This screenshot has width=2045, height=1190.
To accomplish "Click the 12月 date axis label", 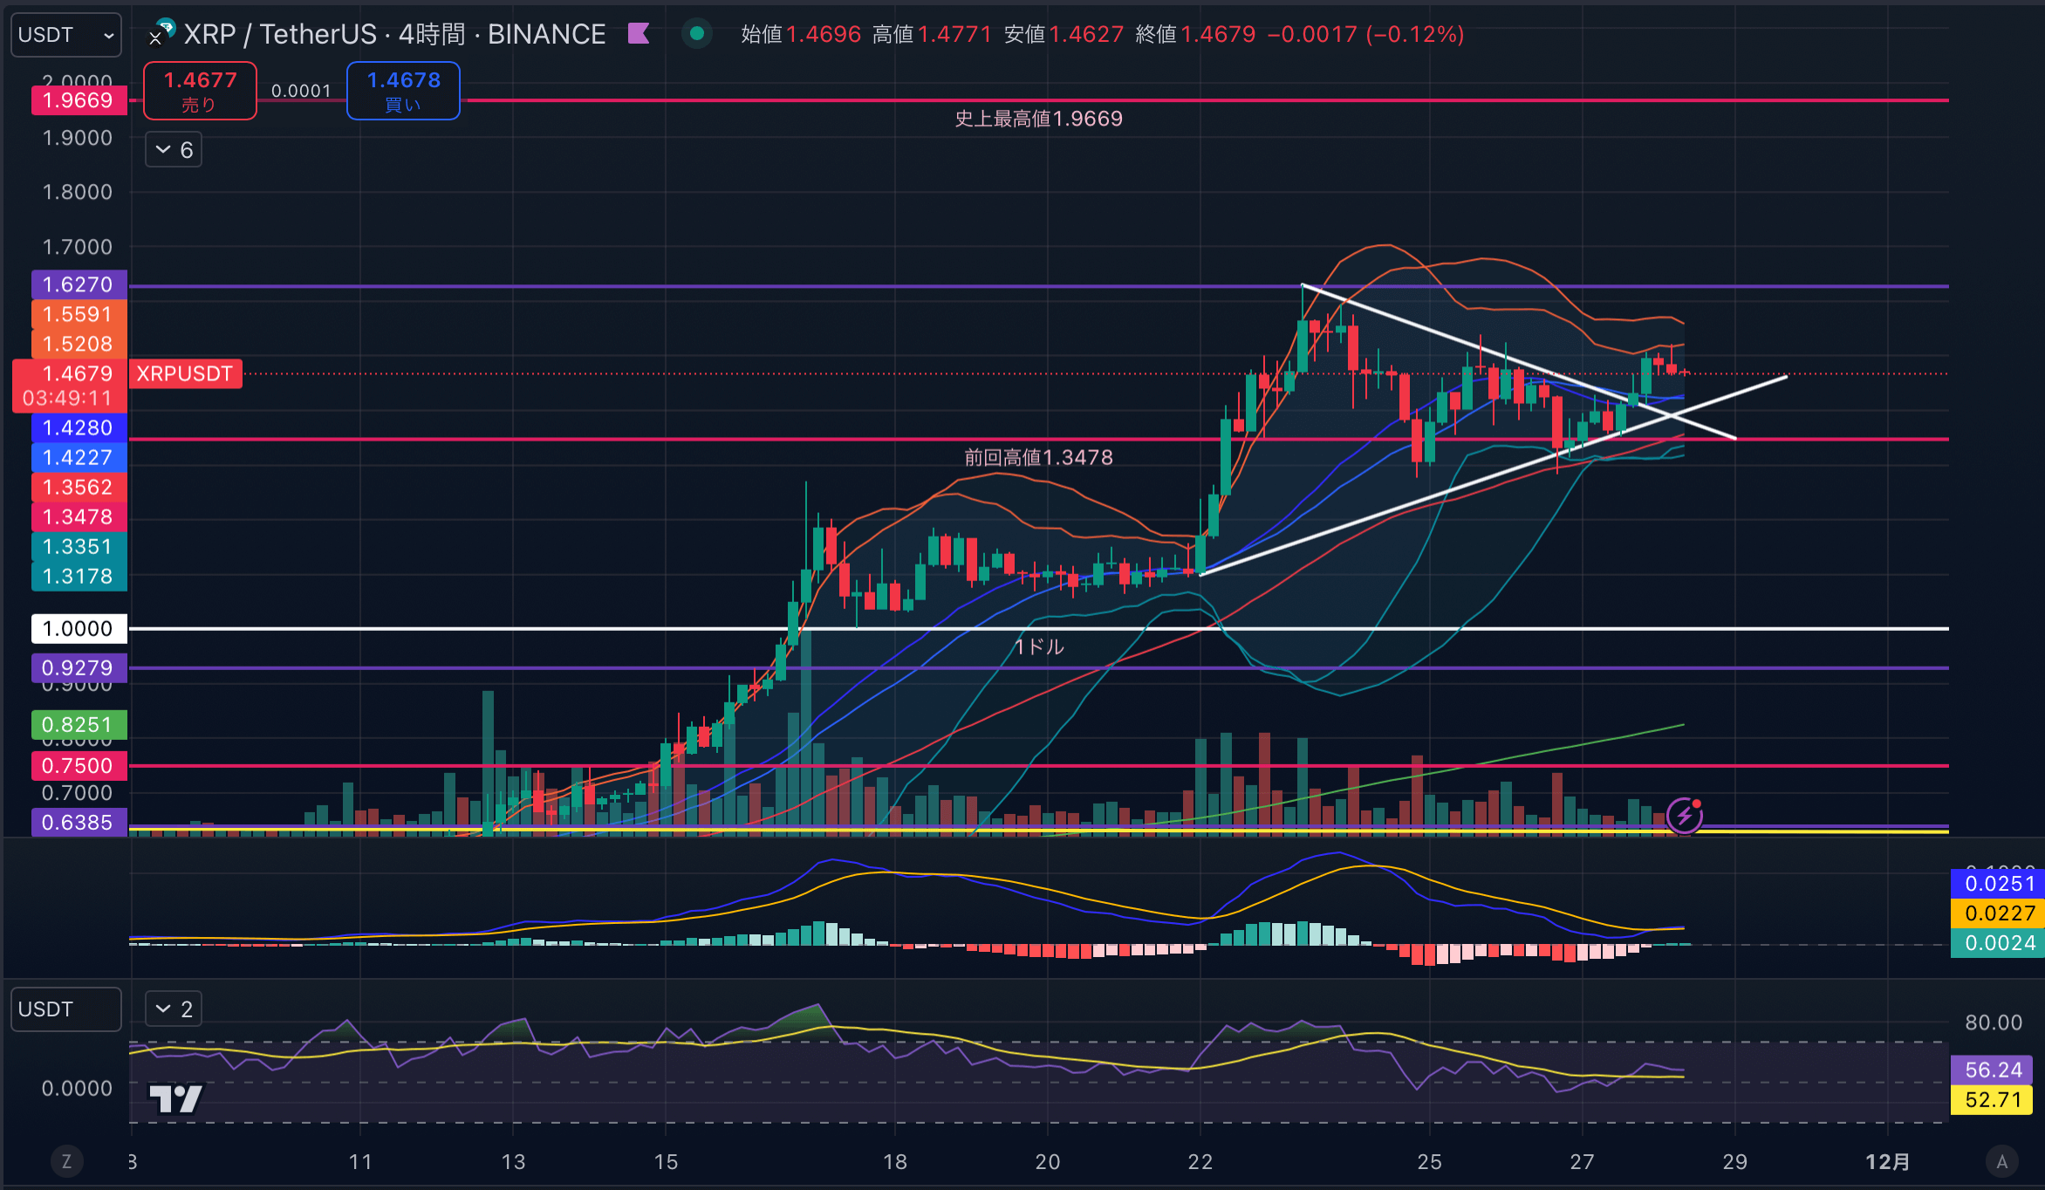I will pyautogui.click(x=1887, y=1161).
